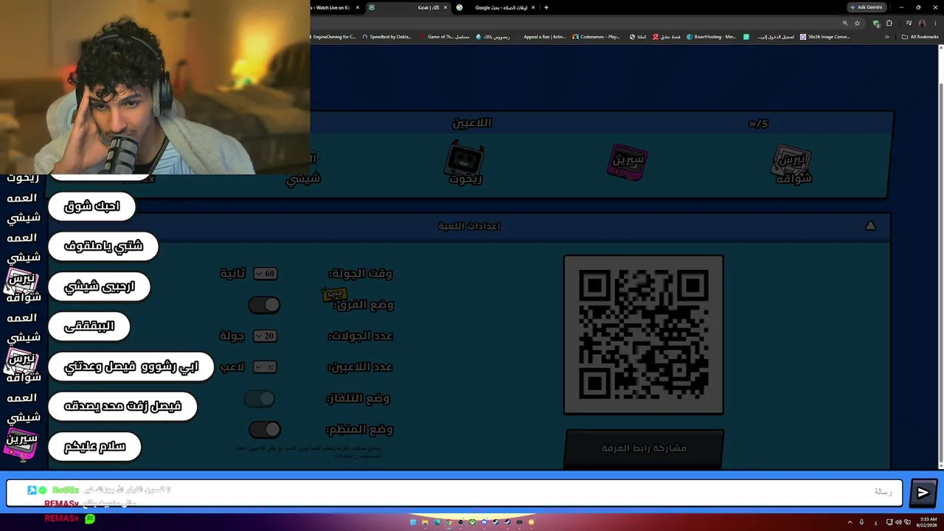Click the Ask Gemini button
The height and width of the screenshot is (531, 944).
[x=867, y=7]
